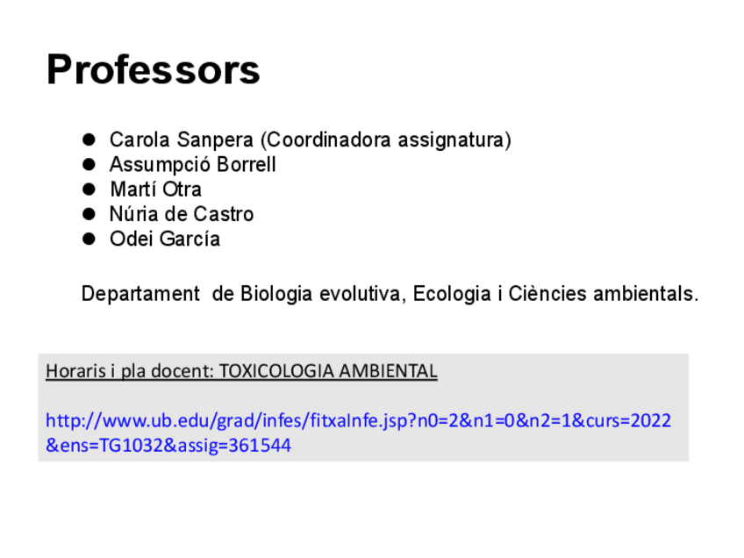744x558 pixels.
Task: Click the word "Ecologia"
Action: tap(451, 294)
